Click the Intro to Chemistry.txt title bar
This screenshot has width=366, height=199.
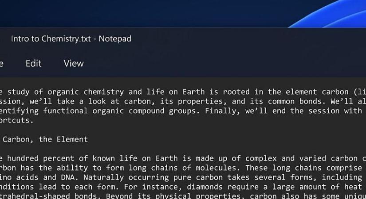click(x=71, y=38)
